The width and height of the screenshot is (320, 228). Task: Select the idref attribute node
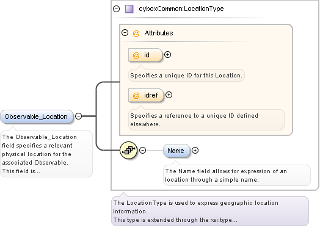click(x=146, y=95)
